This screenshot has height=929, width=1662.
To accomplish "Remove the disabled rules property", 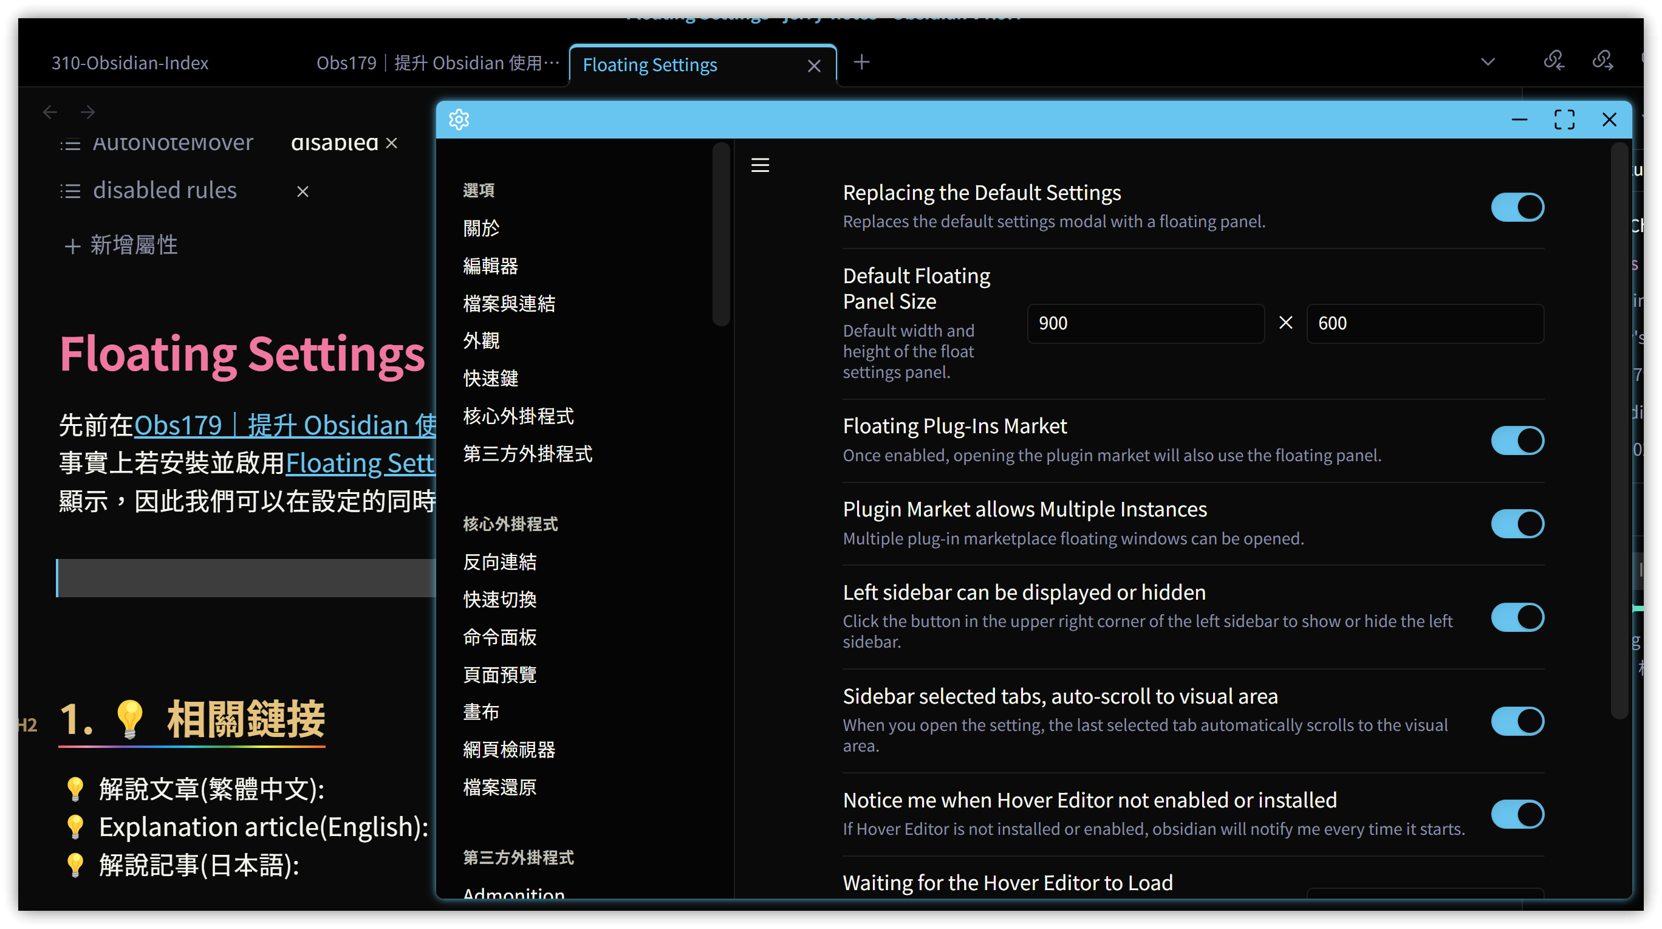I will [303, 191].
